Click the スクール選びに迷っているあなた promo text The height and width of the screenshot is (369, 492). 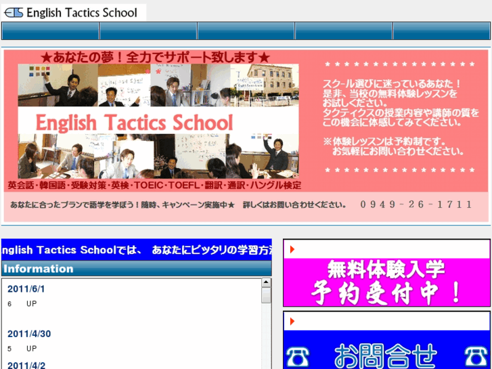tap(401, 103)
